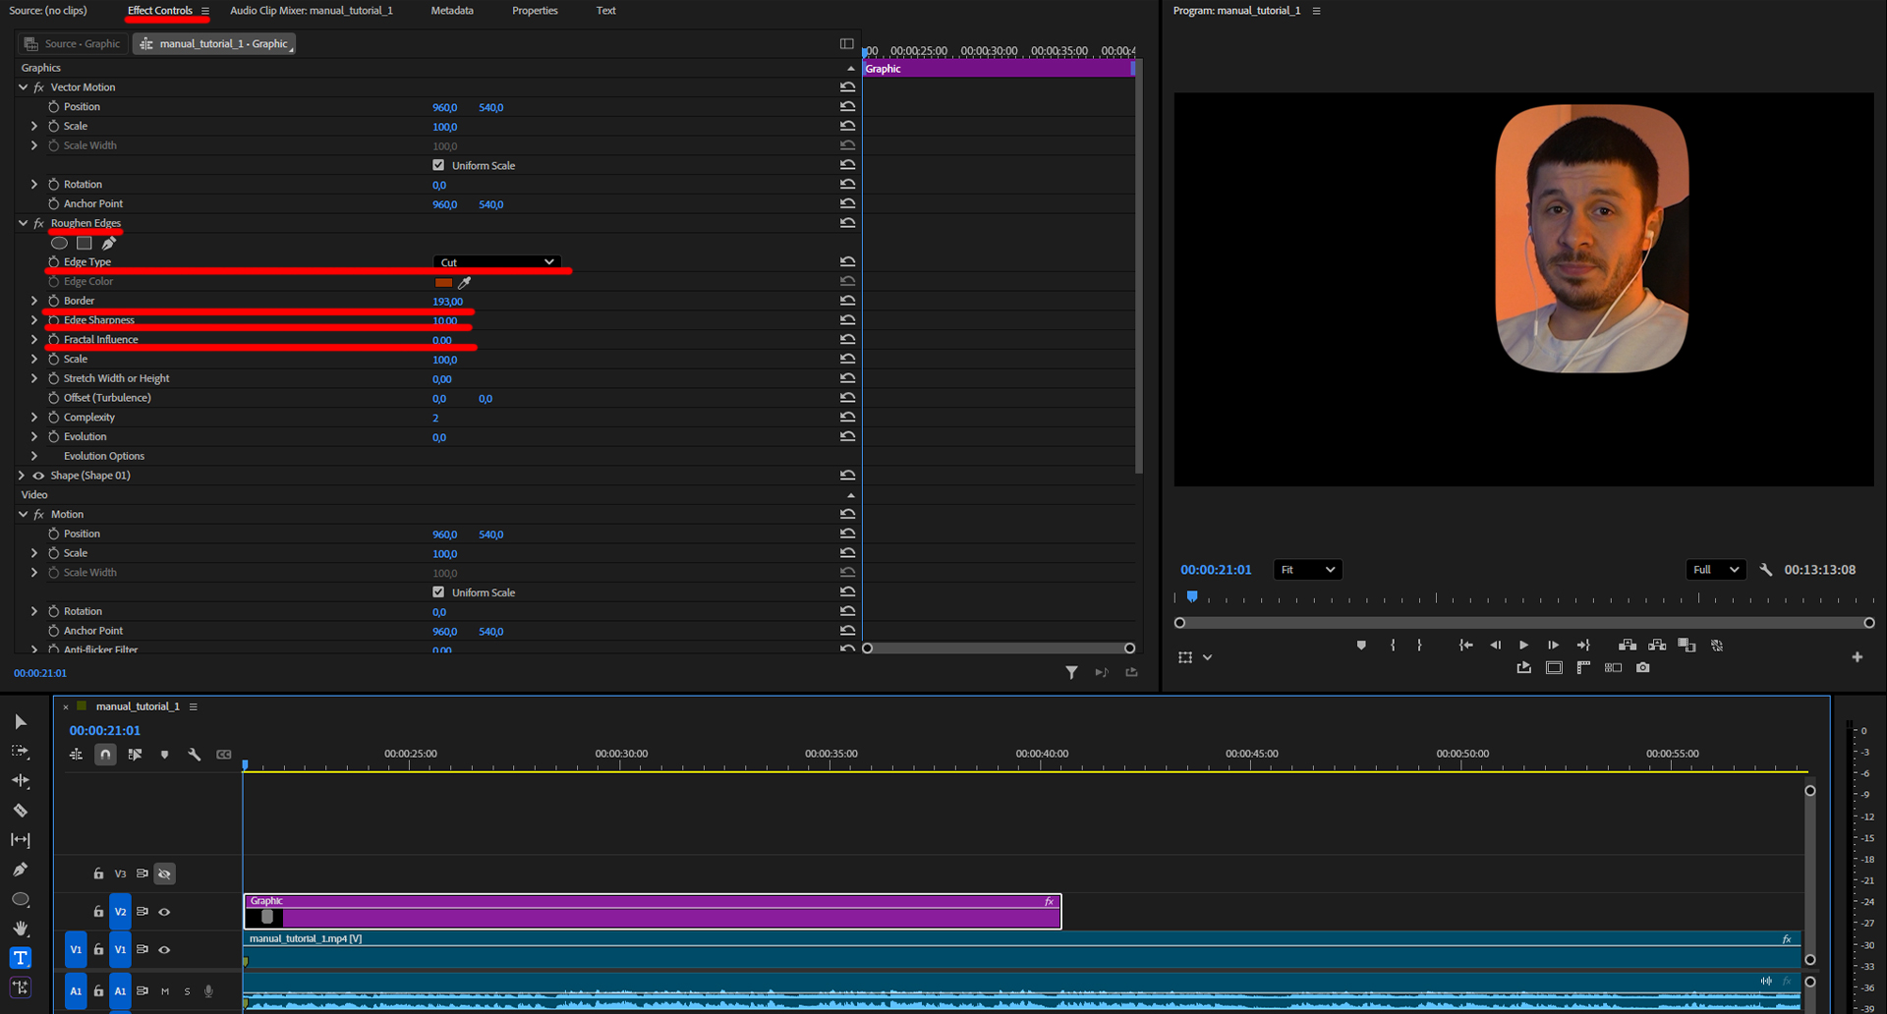Click the Edge Color swatch
This screenshot has width=1887, height=1014.
(443, 282)
